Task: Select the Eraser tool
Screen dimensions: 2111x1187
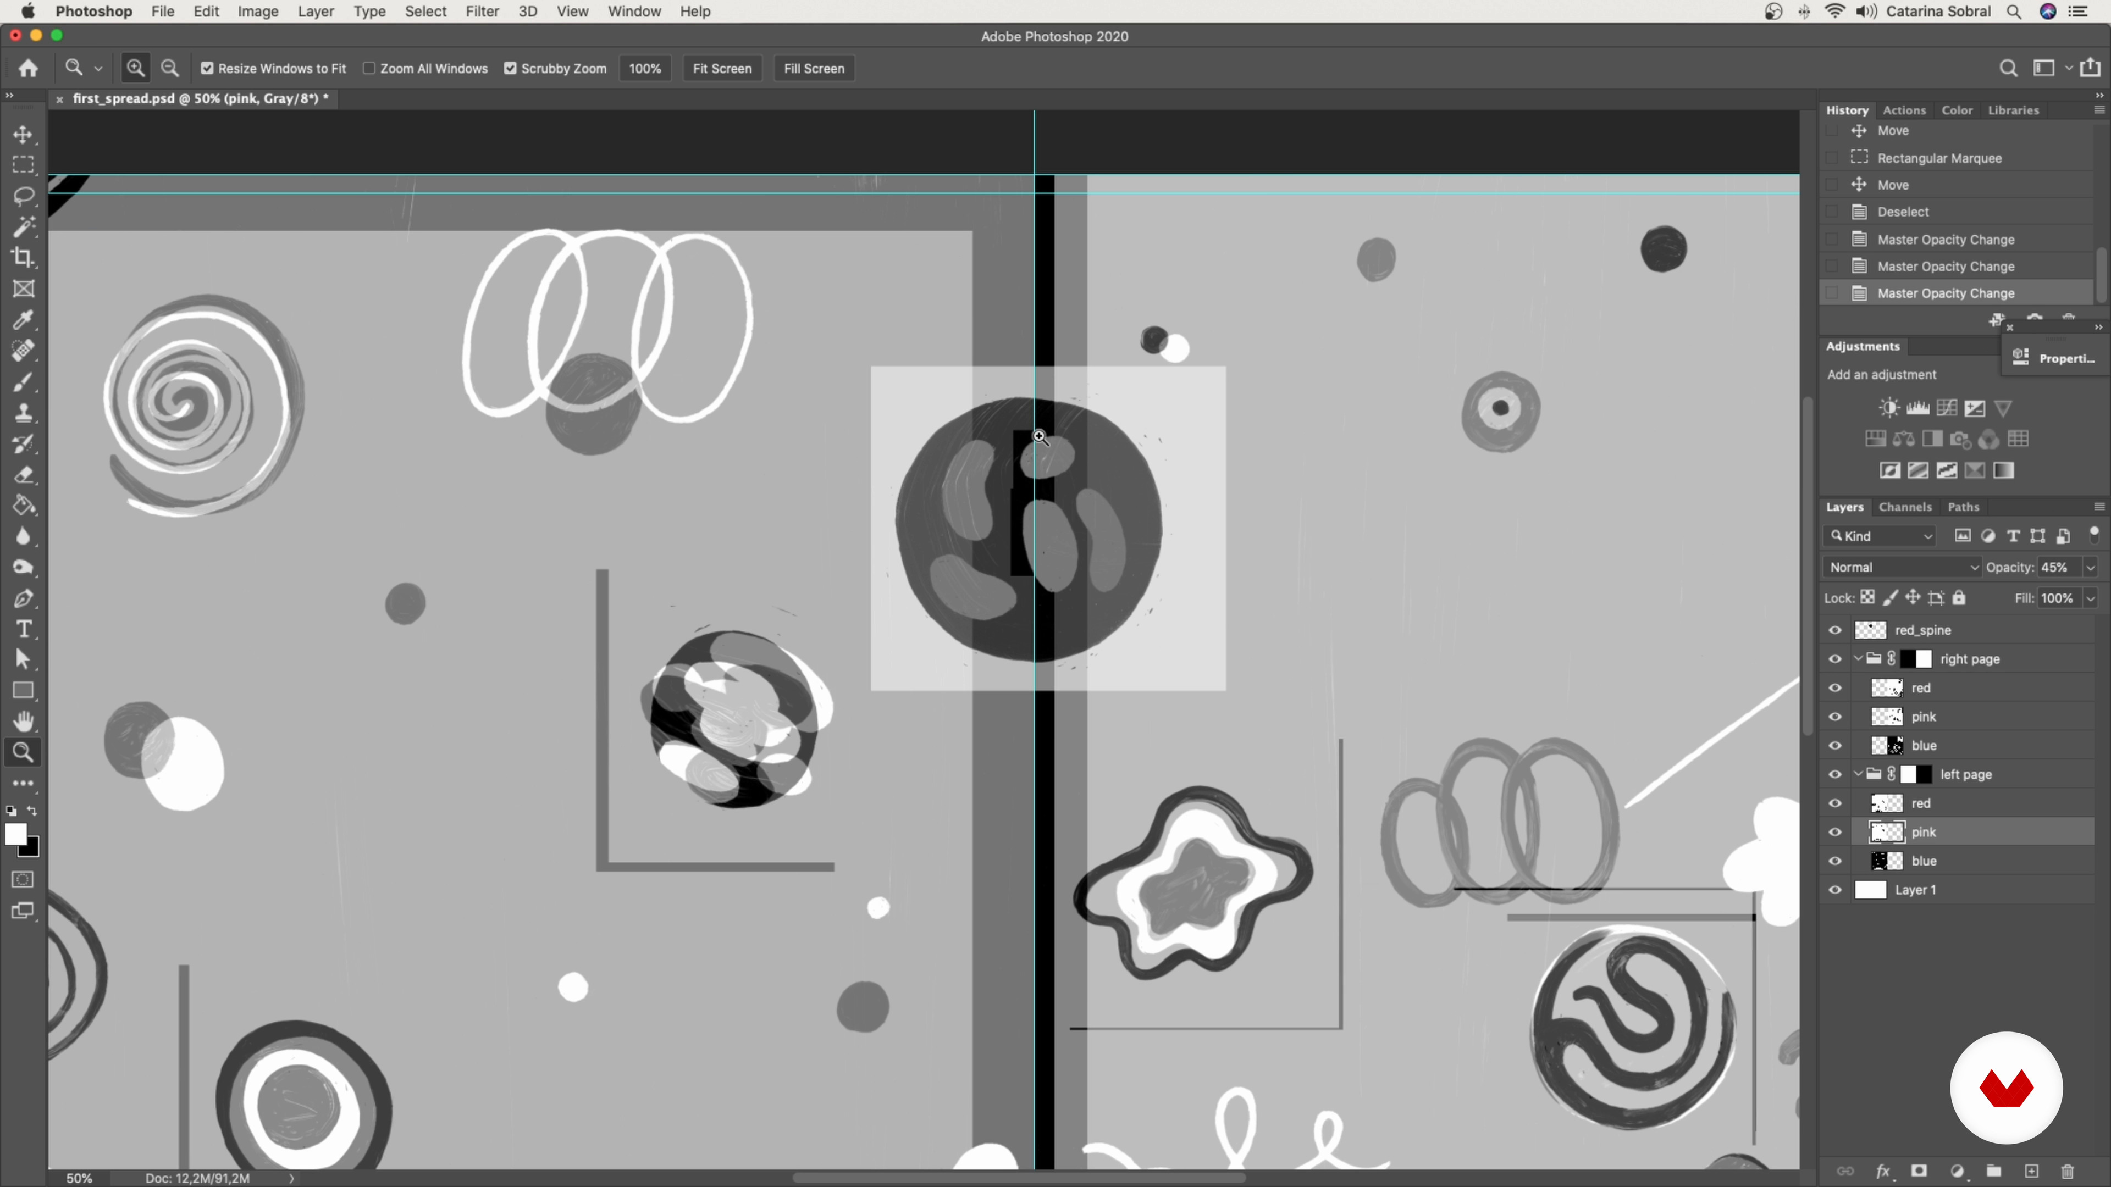Action: pyautogui.click(x=23, y=475)
